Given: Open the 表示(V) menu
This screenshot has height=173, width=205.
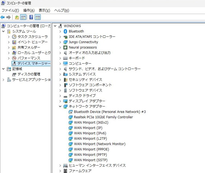Looking at the screenshot, I should [x=44, y=10].
